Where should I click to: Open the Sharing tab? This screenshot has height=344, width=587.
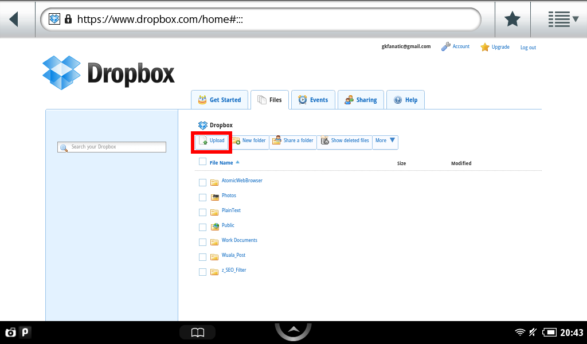[x=361, y=100]
